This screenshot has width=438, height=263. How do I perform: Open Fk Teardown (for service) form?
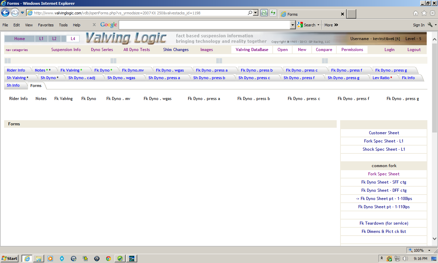[384, 223]
